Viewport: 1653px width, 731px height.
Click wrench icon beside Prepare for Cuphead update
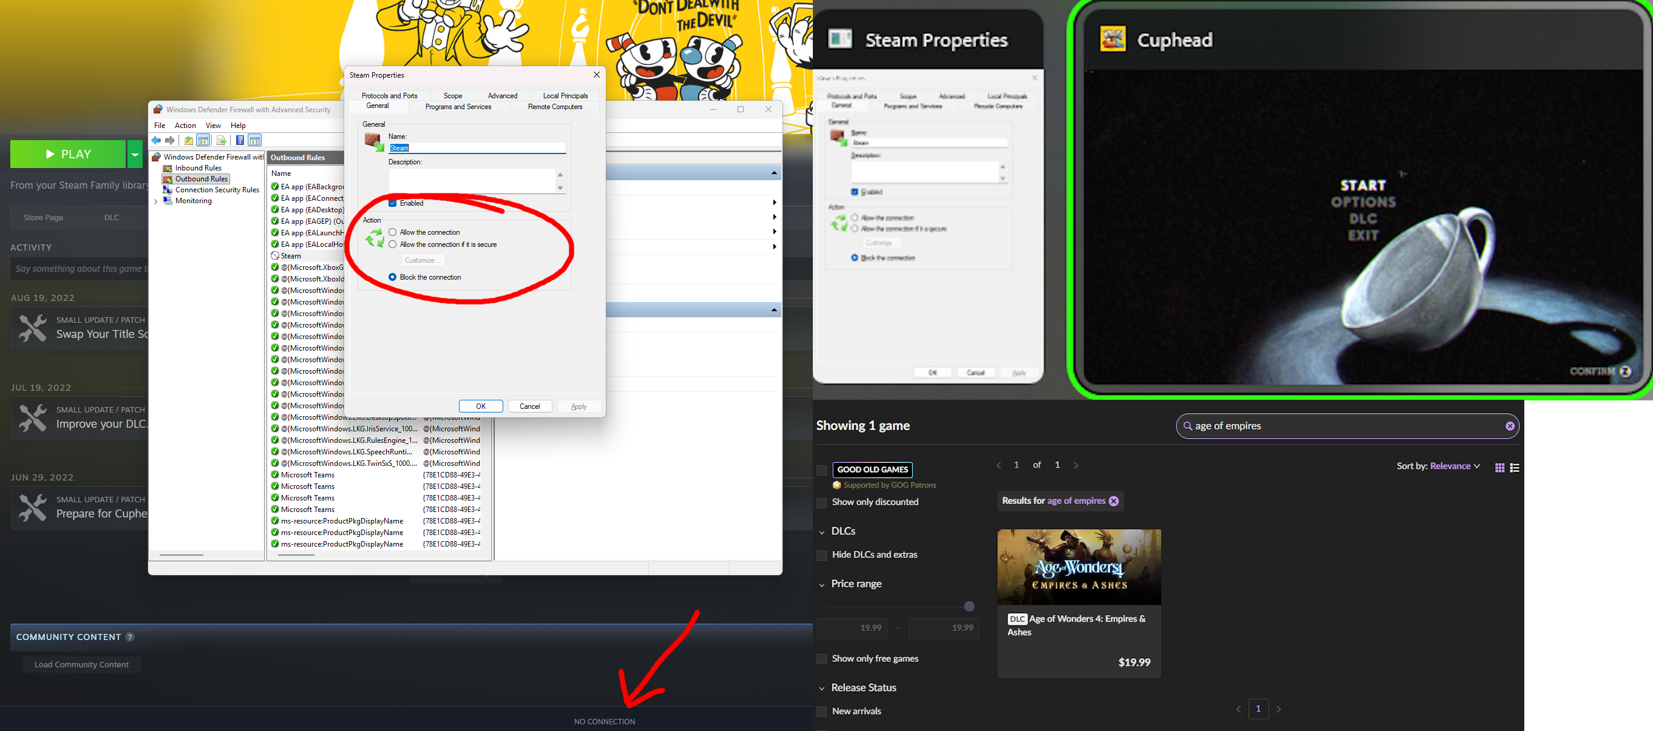[x=33, y=507]
